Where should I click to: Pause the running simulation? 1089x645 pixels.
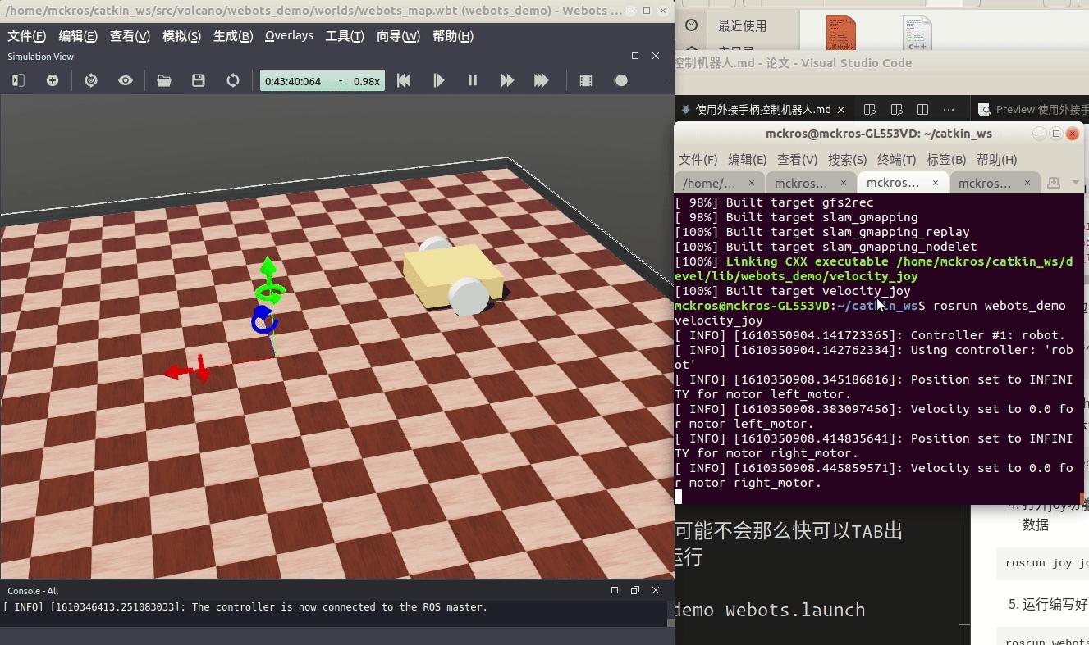tap(472, 79)
